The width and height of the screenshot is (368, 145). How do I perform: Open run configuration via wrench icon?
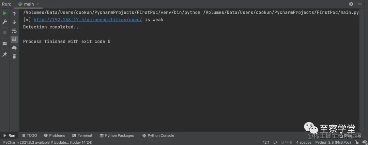(5, 22)
